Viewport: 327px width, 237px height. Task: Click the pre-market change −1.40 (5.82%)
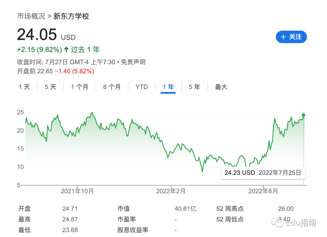click(74, 71)
